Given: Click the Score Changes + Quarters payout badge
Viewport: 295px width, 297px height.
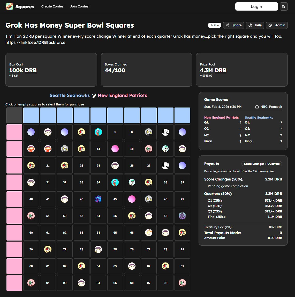Looking at the screenshot, I should coord(262,164).
